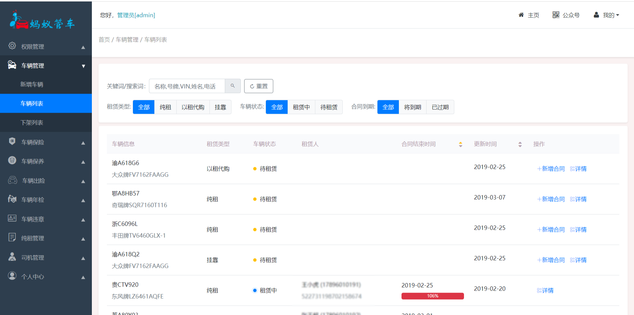
Task: Open 车辆列表 submenu item
Action: pyautogui.click(x=46, y=103)
